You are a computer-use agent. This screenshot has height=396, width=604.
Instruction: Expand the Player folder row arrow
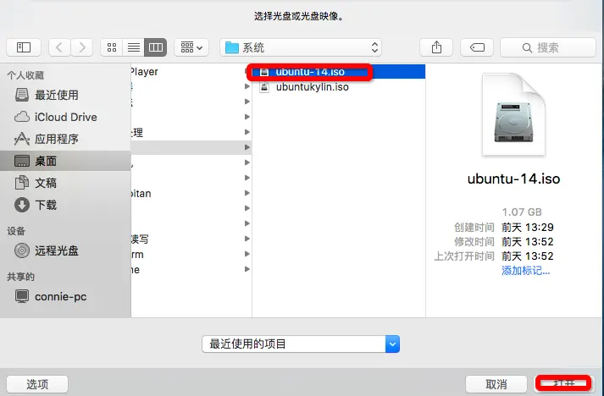point(247,72)
